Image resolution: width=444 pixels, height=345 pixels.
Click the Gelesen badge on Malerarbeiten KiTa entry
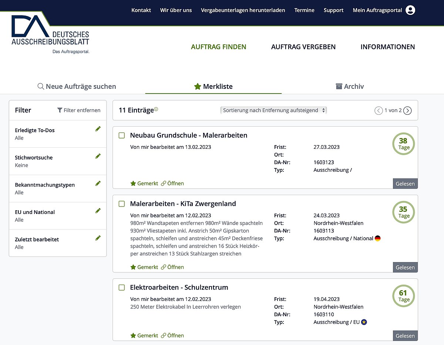click(405, 267)
